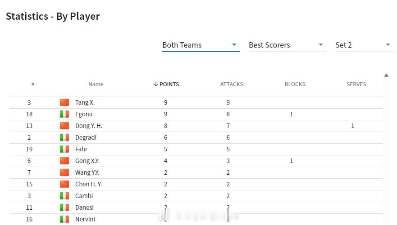This screenshot has width=397, height=225.
Task: Select player name Chen H. Y.
Action: (x=88, y=184)
